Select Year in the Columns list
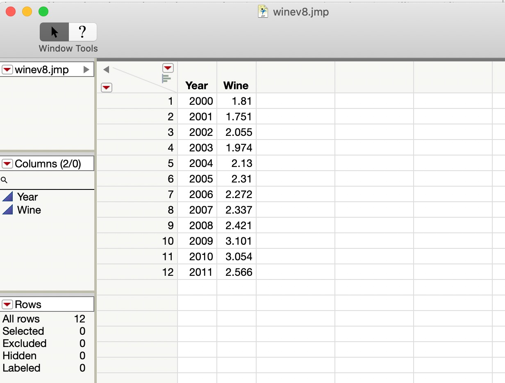This screenshot has width=505, height=383. tap(27, 197)
